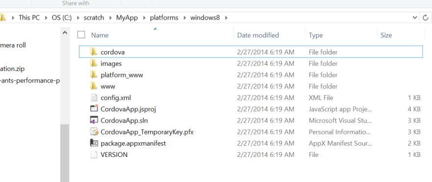Screen dimensions: 432x182
Task: Select the CordovaApp.sln file name
Action: click(x=124, y=121)
